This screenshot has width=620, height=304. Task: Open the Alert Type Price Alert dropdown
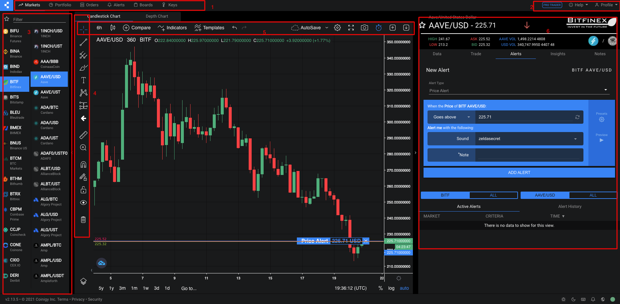click(x=519, y=90)
